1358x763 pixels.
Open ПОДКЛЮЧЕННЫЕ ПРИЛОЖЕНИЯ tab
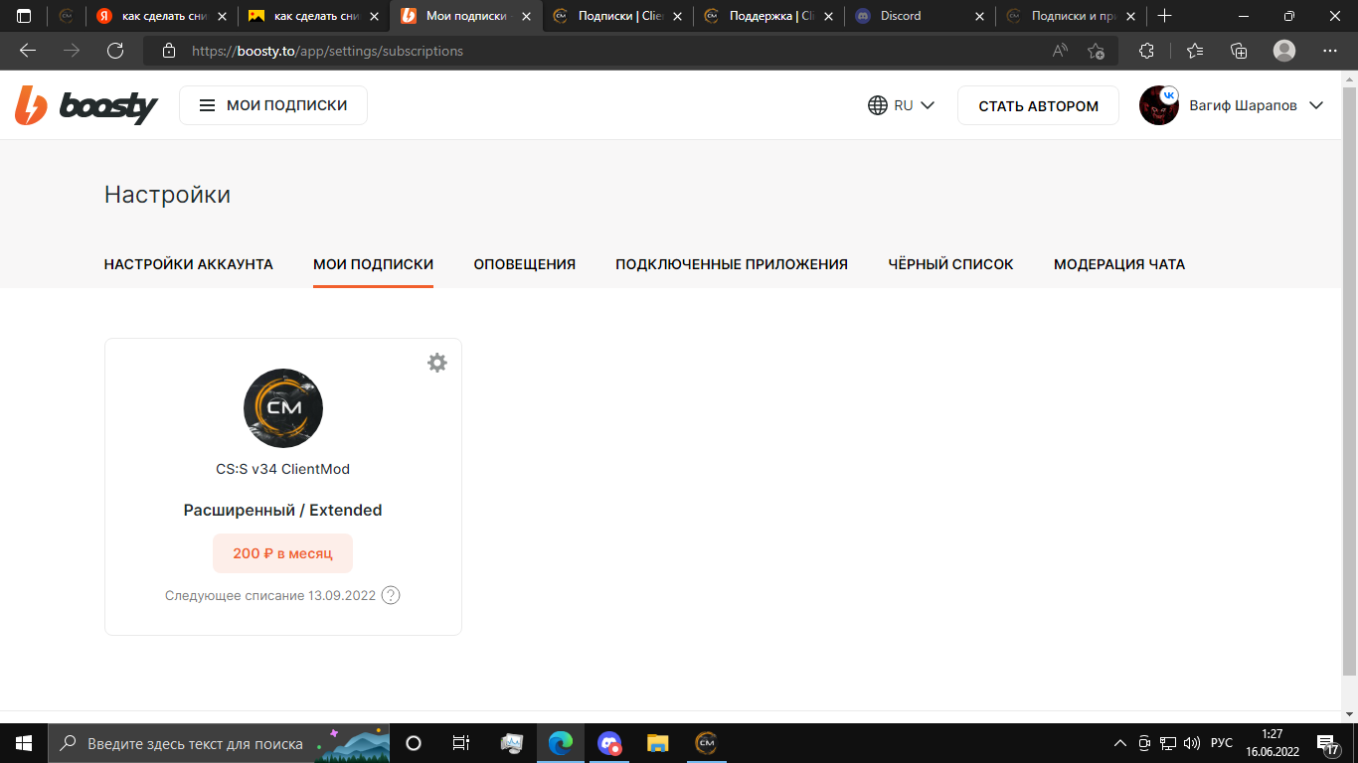[731, 264]
